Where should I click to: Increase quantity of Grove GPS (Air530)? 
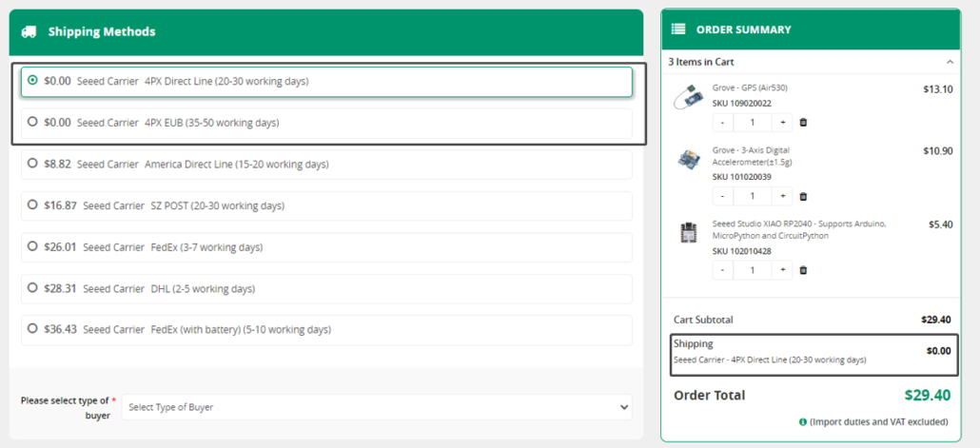coord(783,123)
